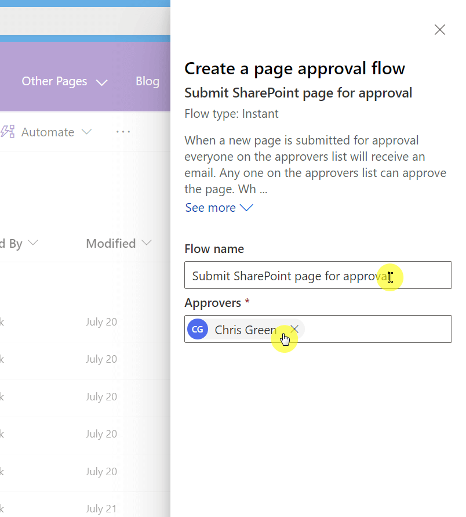The height and width of the screenshot is (517, 466).
Task: Click the Chris Green approver name
Action: [245, 330]
